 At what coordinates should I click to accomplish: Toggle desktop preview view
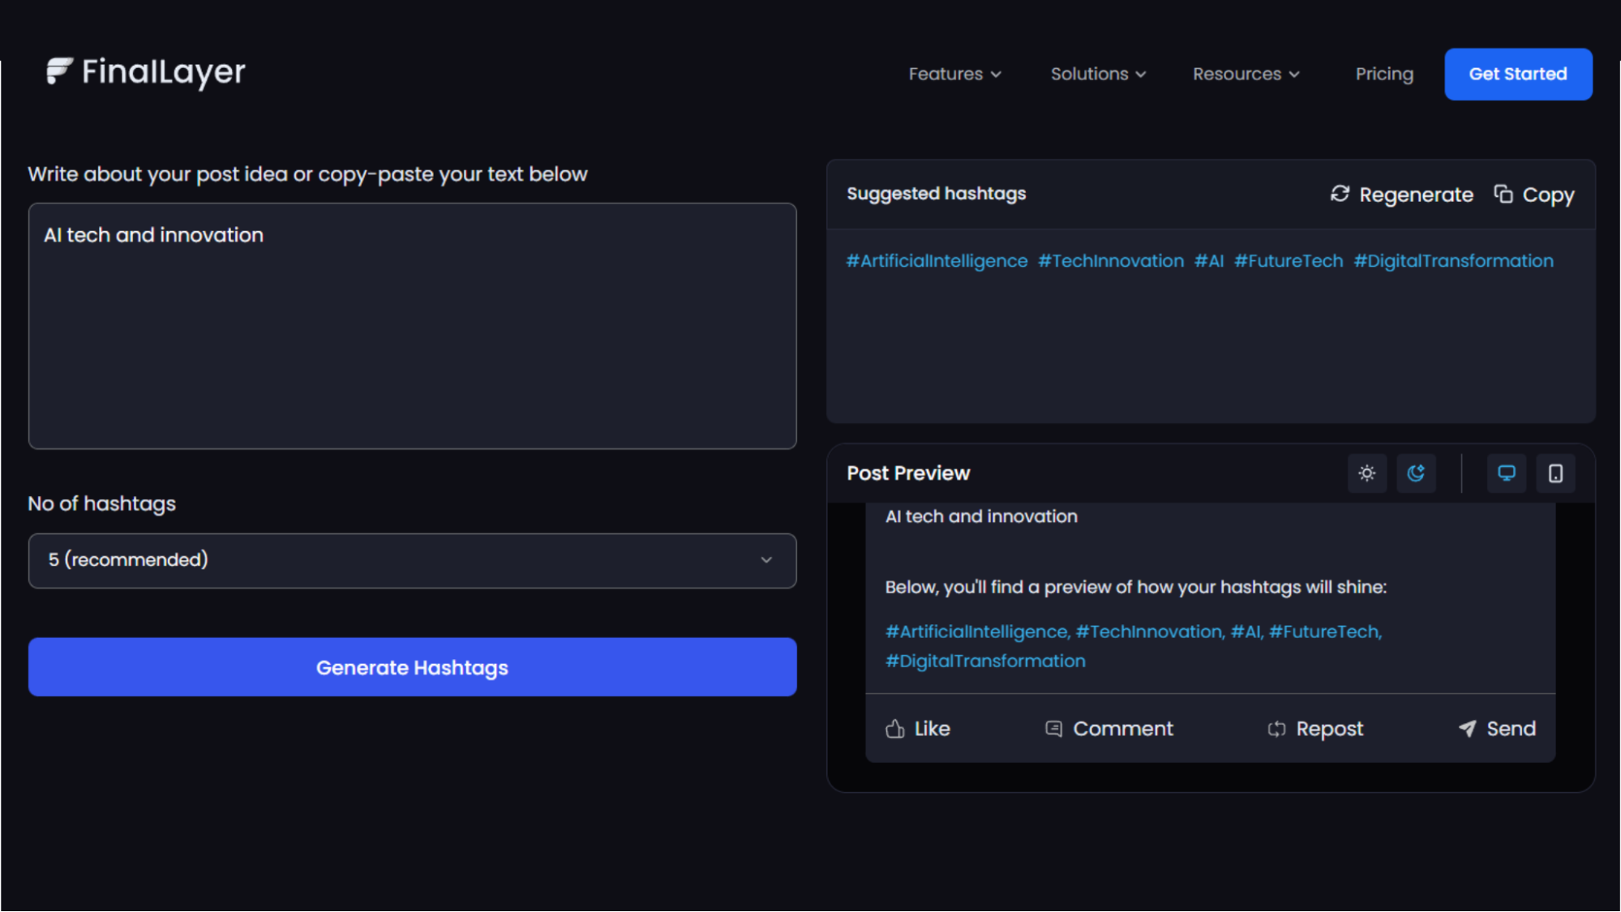pyautogui.click(x=1507, y=473)
